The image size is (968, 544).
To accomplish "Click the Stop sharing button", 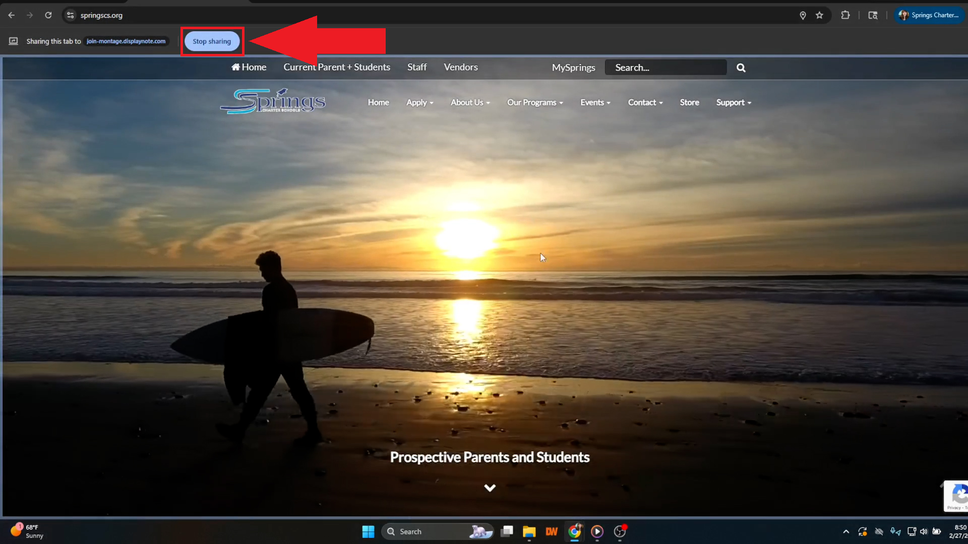I will (x=212, y=41).
